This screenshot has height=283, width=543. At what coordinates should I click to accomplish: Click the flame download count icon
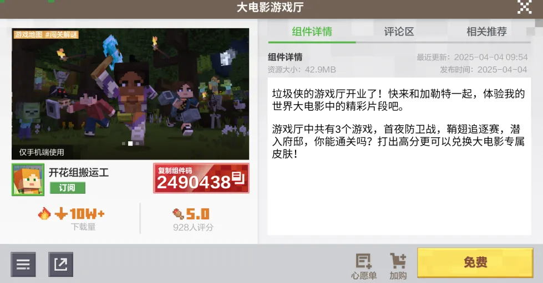(44, 214)
